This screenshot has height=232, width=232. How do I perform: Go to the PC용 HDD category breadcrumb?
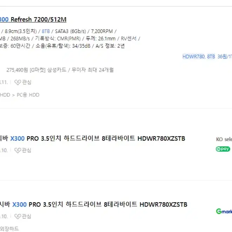(28, 95)
